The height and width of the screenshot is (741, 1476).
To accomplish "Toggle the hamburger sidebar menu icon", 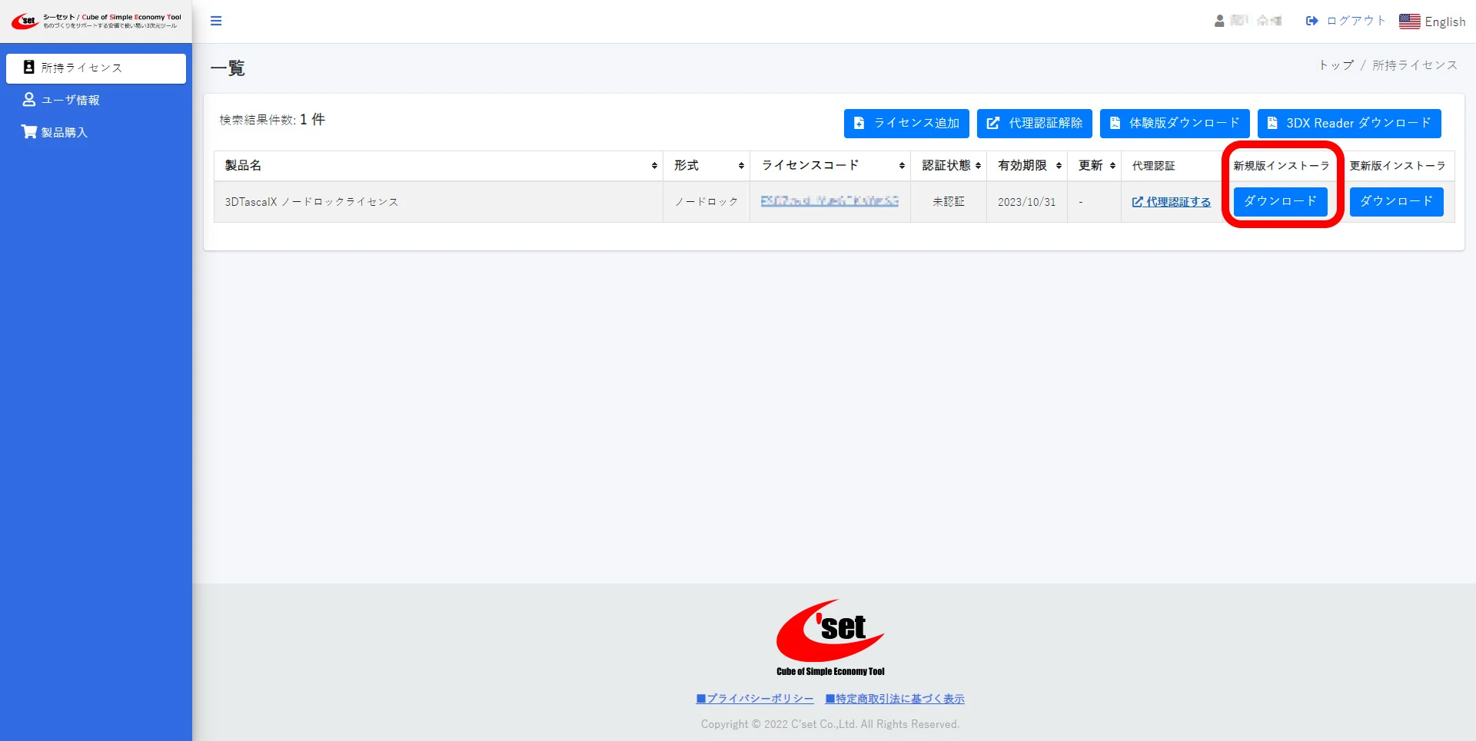I will pos(216,21).
